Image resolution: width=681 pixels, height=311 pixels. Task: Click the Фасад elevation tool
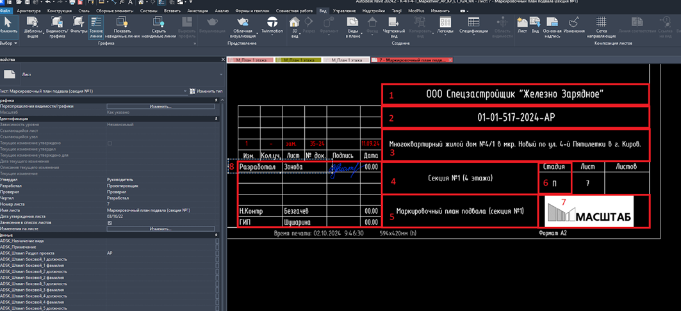point(372,25)
